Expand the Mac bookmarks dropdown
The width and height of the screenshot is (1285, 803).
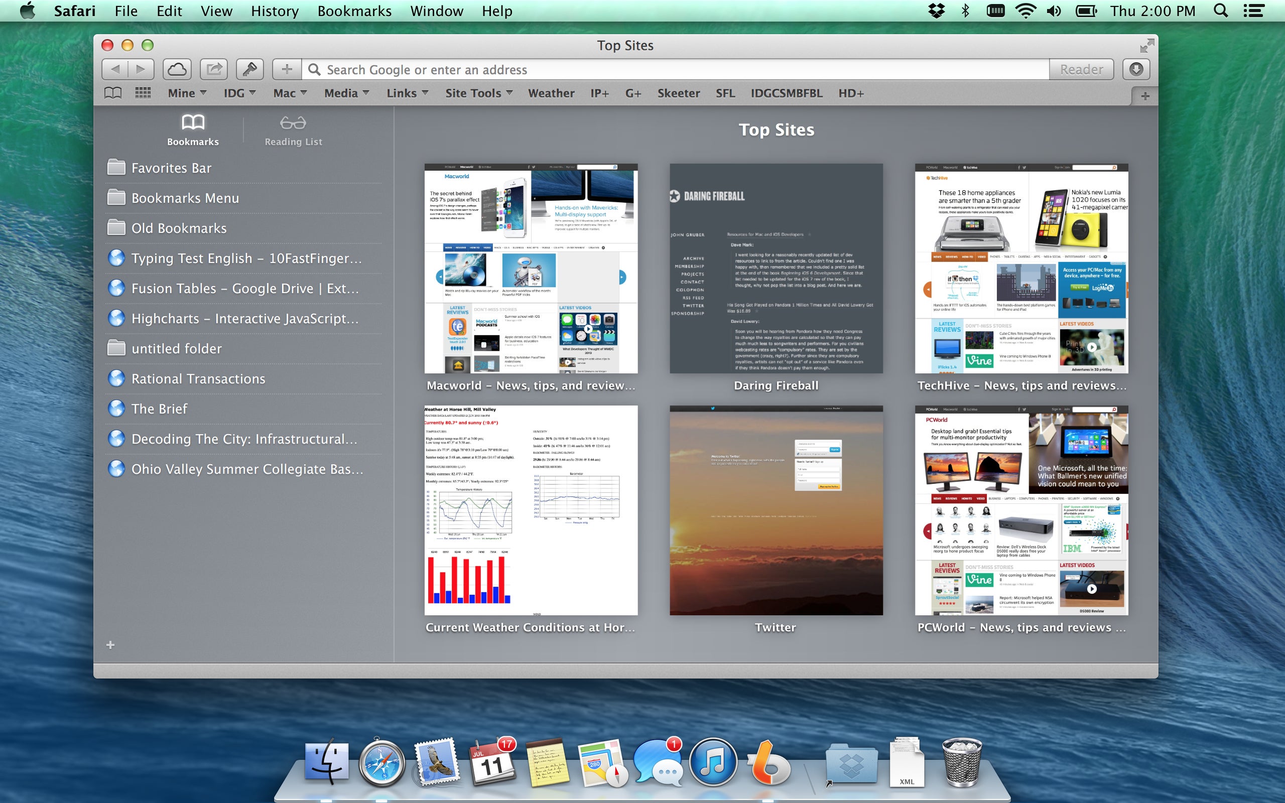pos(290,93)
